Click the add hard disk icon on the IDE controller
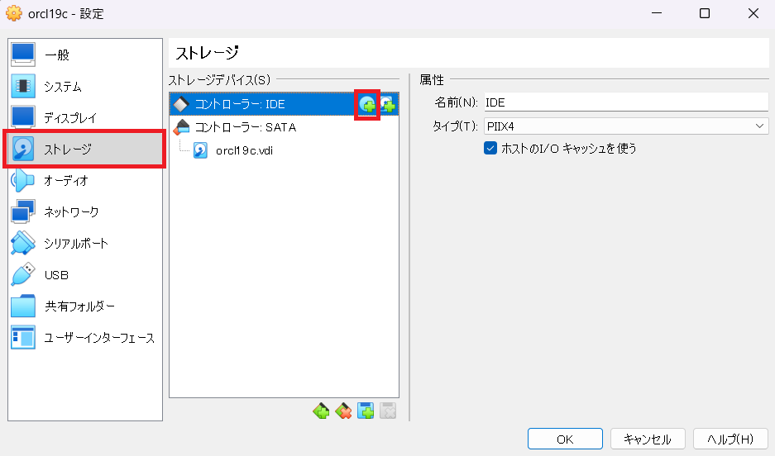775x456 pixels. tap(387, 105)
